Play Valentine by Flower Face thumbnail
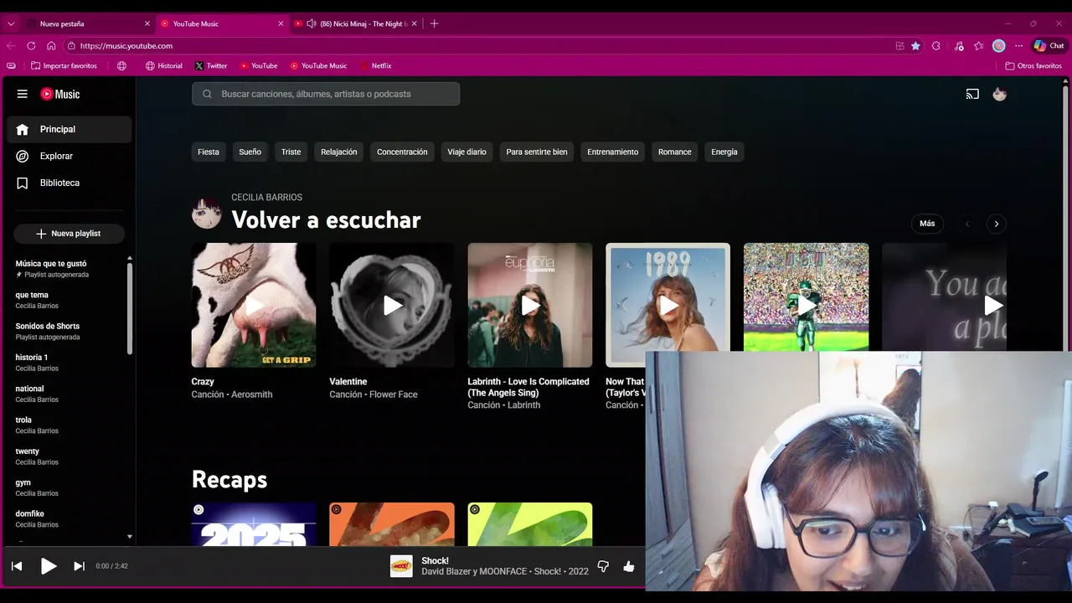Viewport: 1072px width, 603px height. tap(392, 305)
